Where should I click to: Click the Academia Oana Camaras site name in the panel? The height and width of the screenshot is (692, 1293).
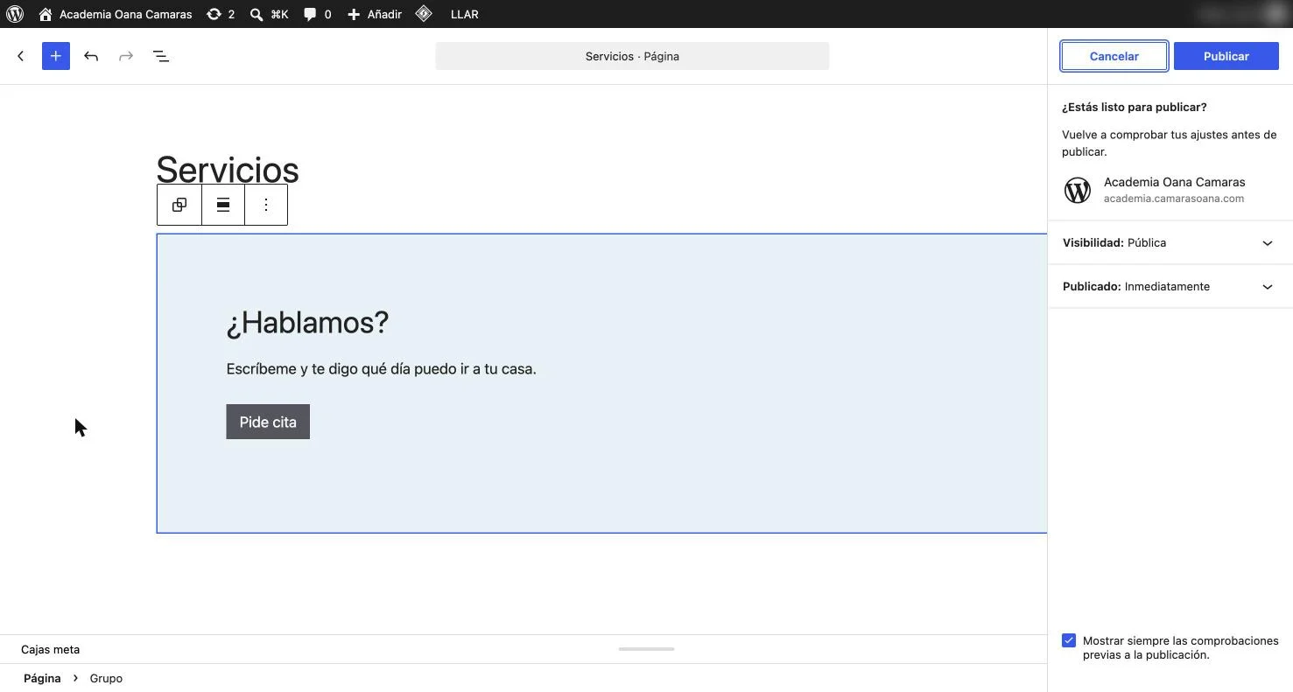point(1174,182)
